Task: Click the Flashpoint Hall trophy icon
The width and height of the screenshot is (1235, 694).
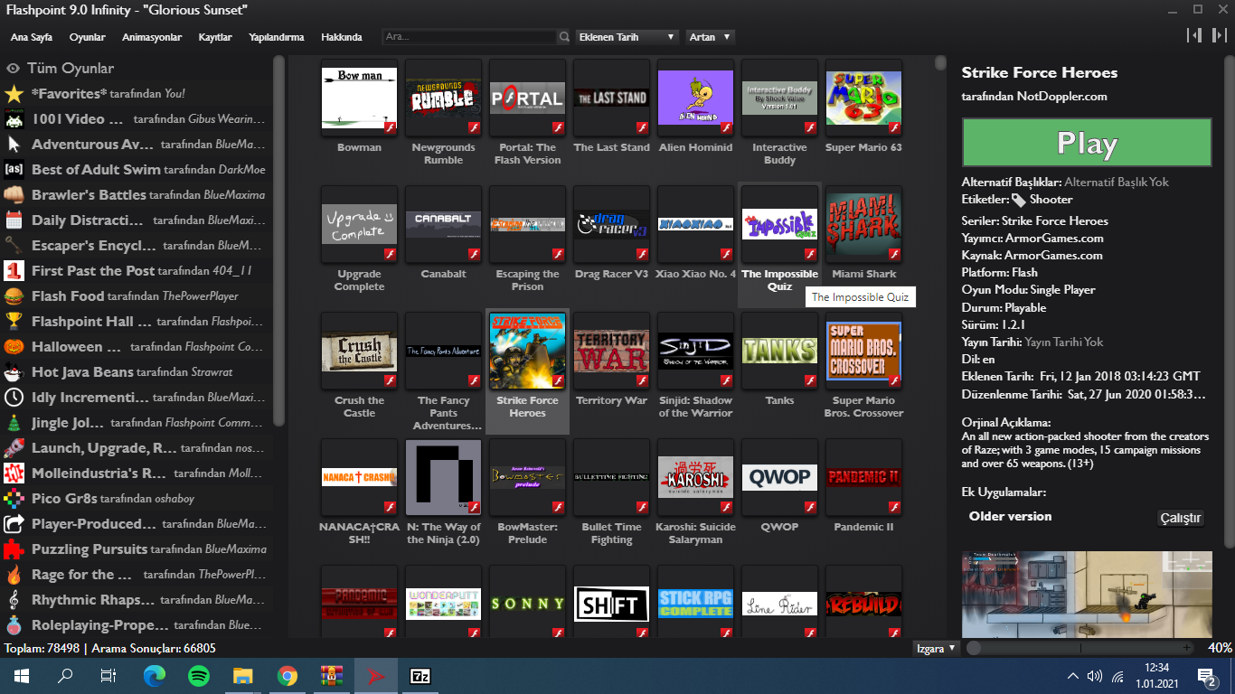Action: (x=14, y=322)
